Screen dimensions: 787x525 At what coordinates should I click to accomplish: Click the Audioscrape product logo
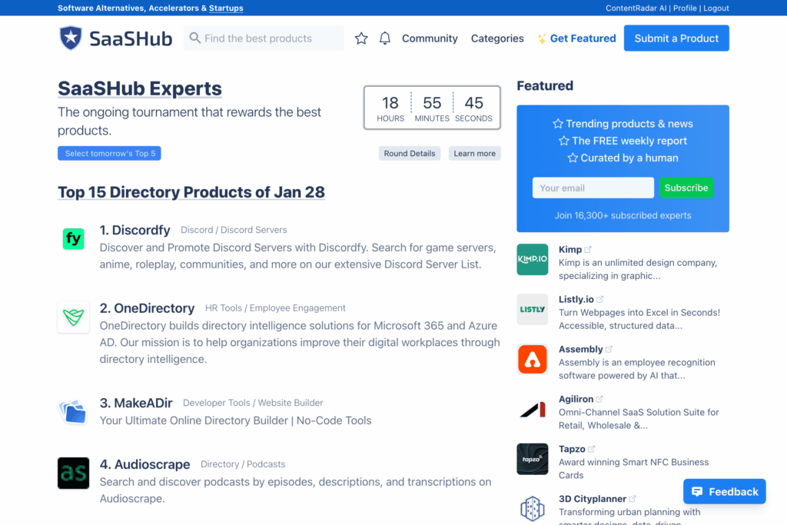(73, 473)
